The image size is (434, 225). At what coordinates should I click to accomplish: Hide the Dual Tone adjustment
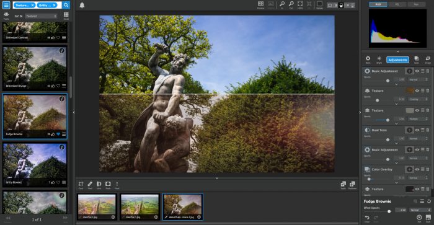pos(417,130)
